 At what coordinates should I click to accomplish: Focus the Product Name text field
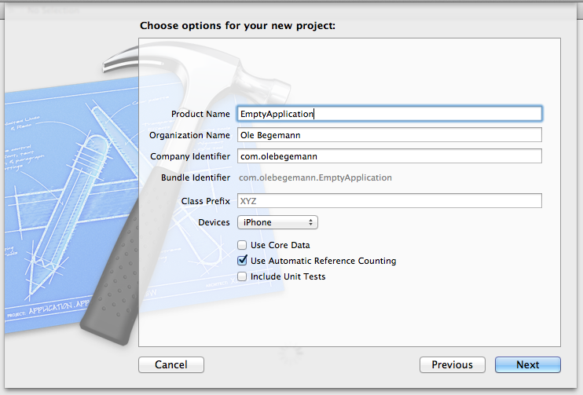[x=390, y=114]
